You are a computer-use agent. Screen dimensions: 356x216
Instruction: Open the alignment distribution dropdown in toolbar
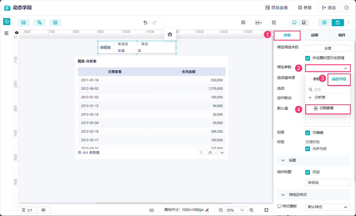click(x=259, y=23)
